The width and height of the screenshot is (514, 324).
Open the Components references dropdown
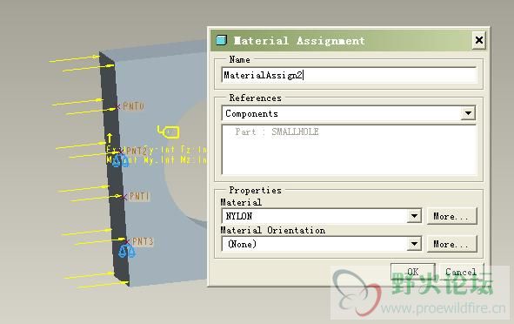[468, 113]
